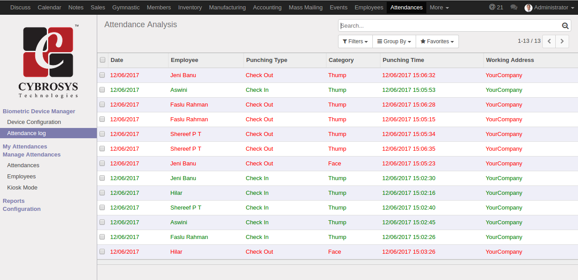This screenshot has width=578, height=280.
Task: Toggle the select-all header checkbox
Action: tap(103, 60)
